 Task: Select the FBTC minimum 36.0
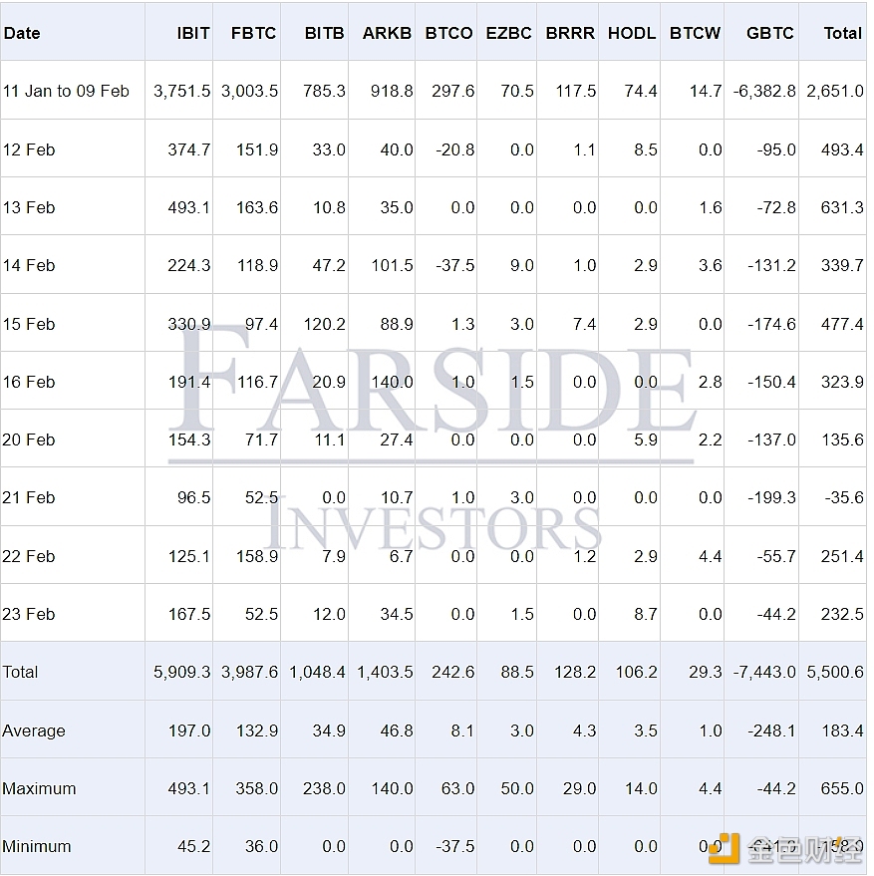261,846
